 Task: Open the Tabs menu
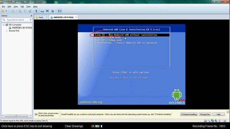28,6
